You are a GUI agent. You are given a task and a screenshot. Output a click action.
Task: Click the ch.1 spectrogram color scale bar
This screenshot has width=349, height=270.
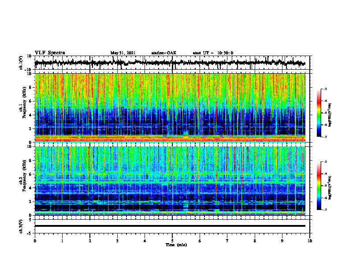pyautogui.click(x=319, y=113)
